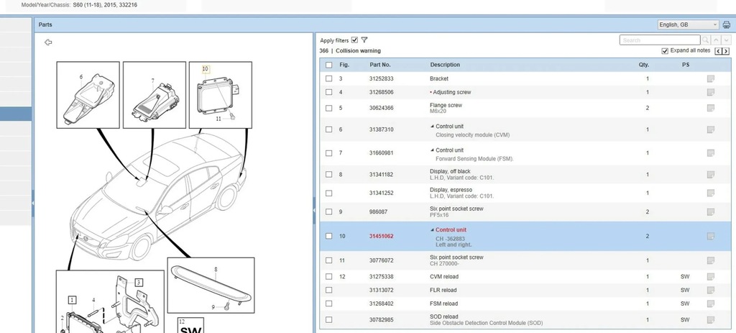The width and height of the screenshot is (736, 333).
Task: Check the box for Adjusting screw row
Action: point(328,92)
